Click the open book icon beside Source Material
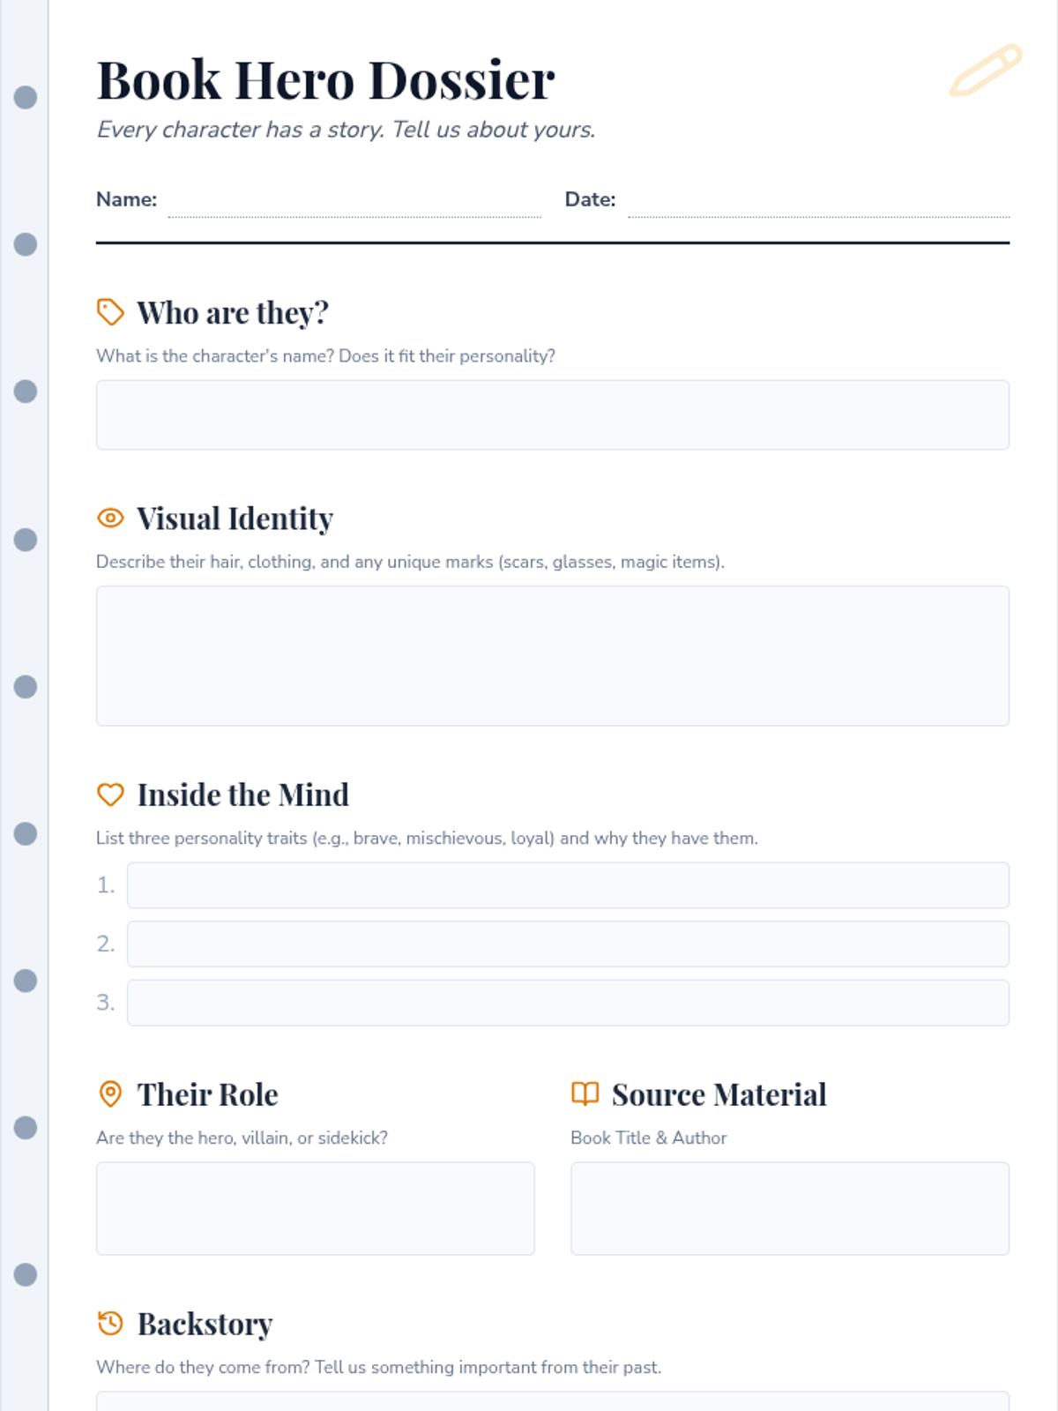 585,1094
